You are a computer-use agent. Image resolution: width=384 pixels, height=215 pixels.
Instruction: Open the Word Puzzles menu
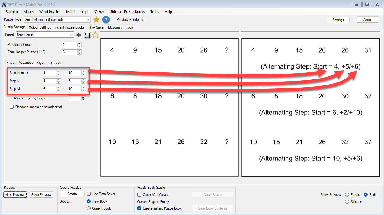(50, 12)
